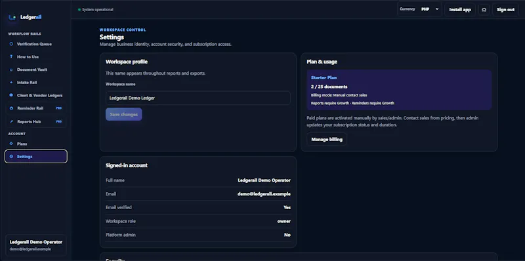525x261 pixels.
Task: Click the Ledgerail Demo Operator profile card
Action: (36, 245)
